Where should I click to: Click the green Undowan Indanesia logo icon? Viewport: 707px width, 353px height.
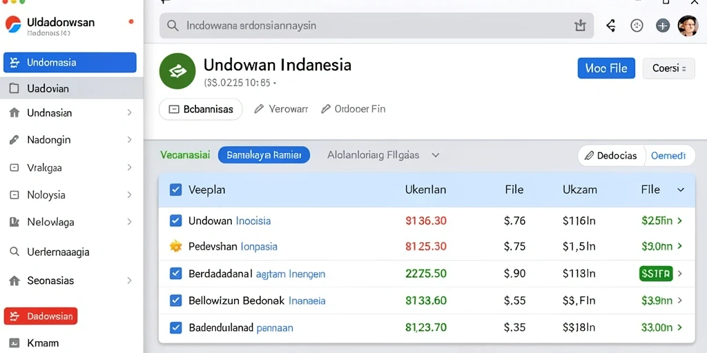[177, 71]
